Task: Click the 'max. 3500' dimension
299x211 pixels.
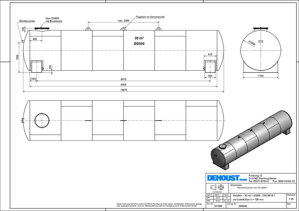Action: (123, 21)
